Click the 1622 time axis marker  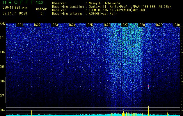(37, 25)
